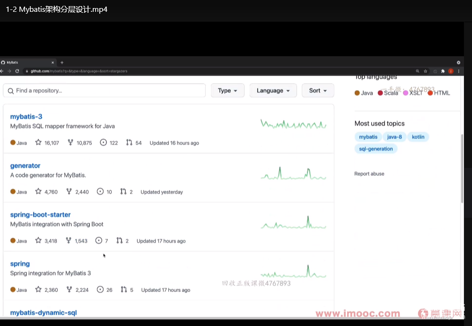Viewport: 472px width, 326px height.
Task: Select the MyBatis browser tab
Action: (x=28, y=62)
